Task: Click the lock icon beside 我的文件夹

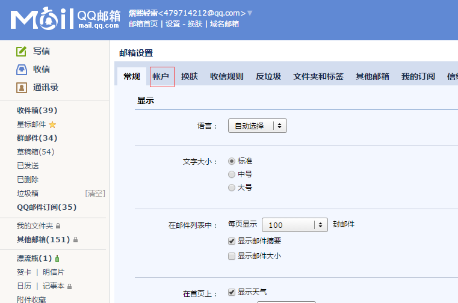Action: click(58, 226)
